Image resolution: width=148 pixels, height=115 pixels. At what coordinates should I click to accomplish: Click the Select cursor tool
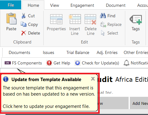pyautogui.click(x=109, y=33)
